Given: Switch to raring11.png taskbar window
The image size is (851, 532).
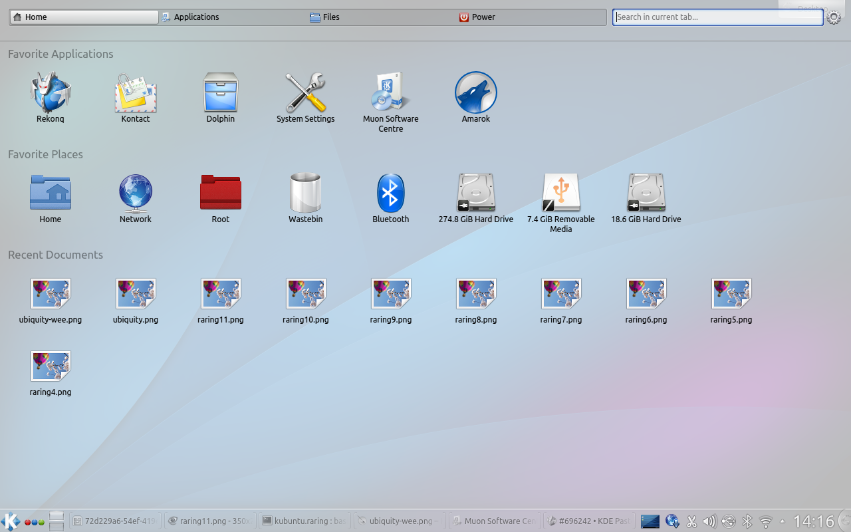Looking at the screenshot, I should click(209, 521).
